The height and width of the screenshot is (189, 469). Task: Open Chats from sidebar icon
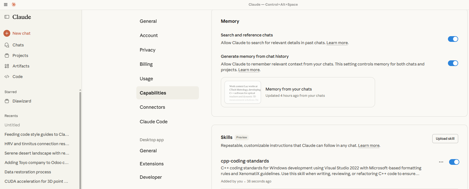click(7, 45)
